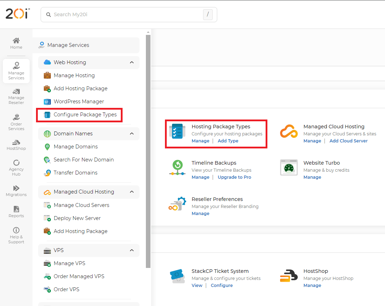
Task: Click the search magnifier icon
Action: click(49, 15)
